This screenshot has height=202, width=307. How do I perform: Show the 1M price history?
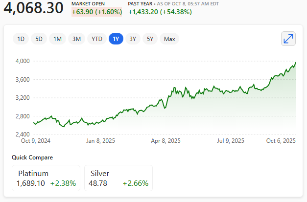tap(57, 39)
